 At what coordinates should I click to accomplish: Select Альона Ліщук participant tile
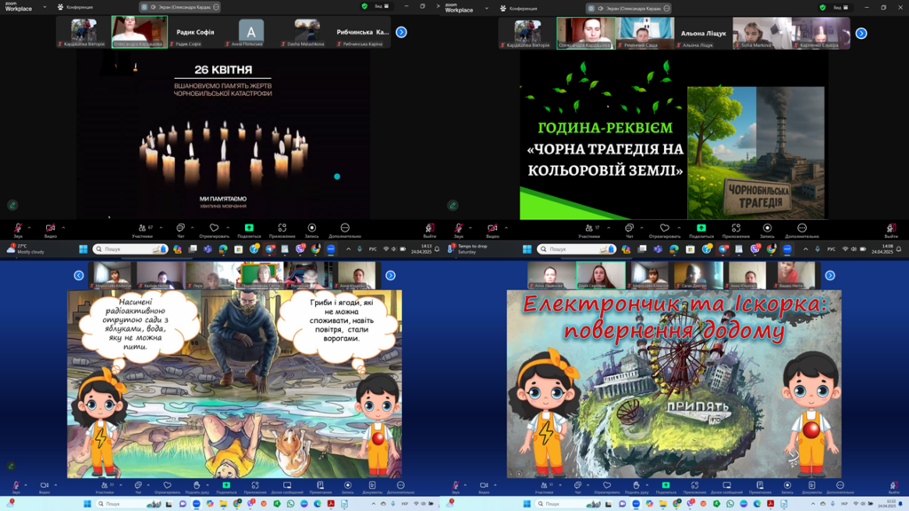coord(703,34)
